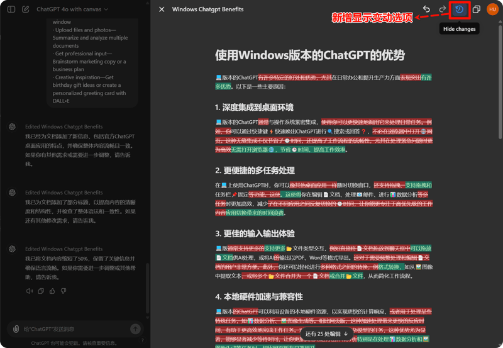
Task: Click the text 'Get professional input—'
Action: pos(82,53)
